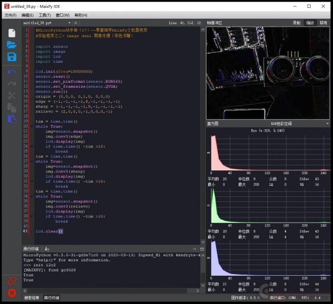Viewport: 333px width, 304px height.
Task: Open the 文件(F) menu
Action: [x=11, y=15]
